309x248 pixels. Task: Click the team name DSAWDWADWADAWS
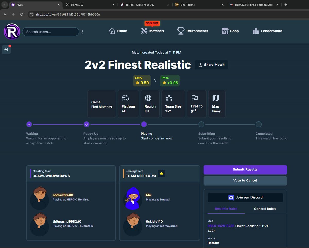[51, 176]
